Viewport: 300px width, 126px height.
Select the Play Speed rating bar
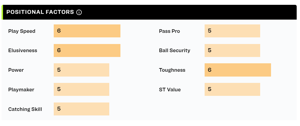[x=87, y=31]
